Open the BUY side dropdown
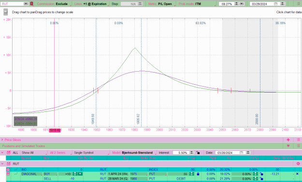This screenshot has width=302, height=182. point(50,174)
